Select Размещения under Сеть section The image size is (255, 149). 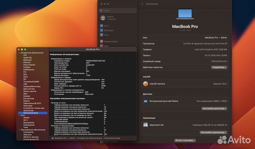29,125
